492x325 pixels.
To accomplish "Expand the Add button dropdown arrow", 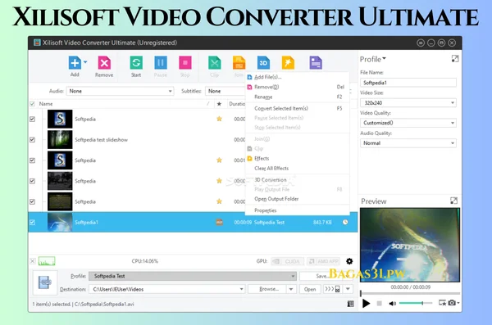I will 85,62.
